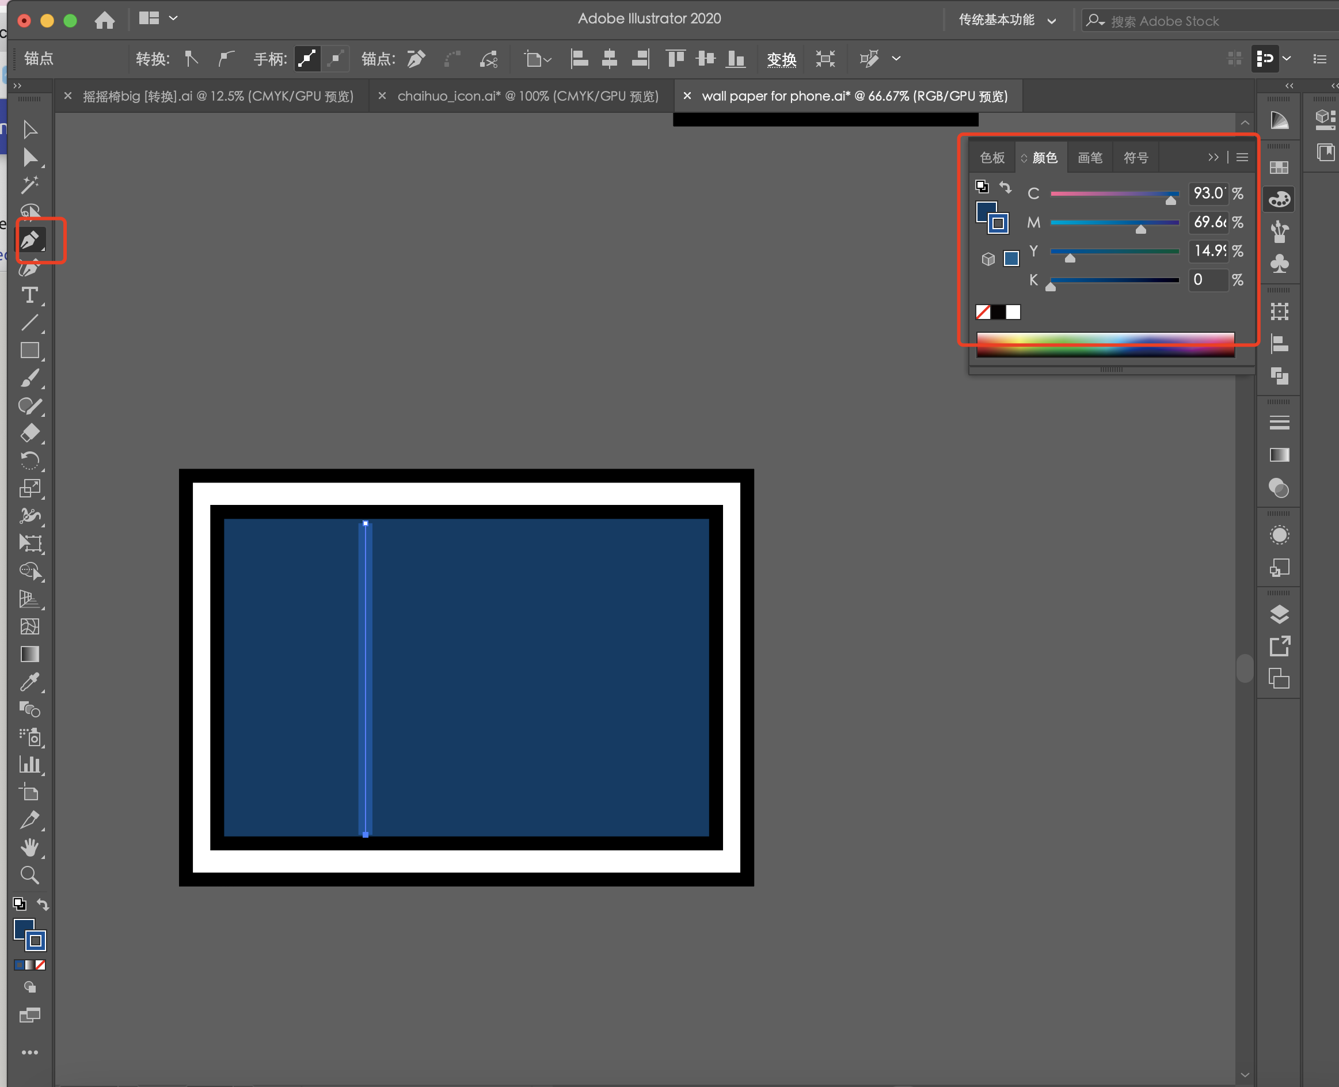Select the Mesh tool
1339x1087 pixels.
pos(29,626)
